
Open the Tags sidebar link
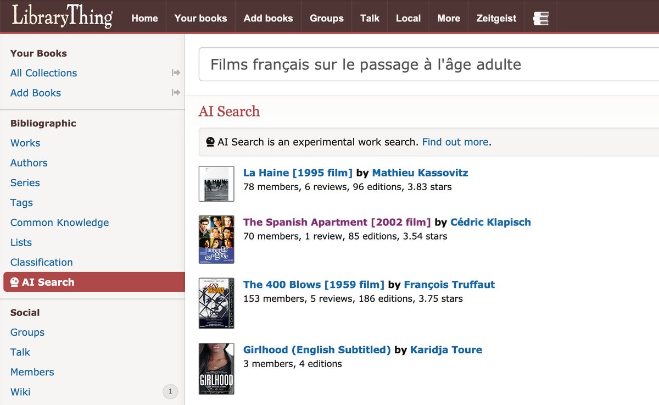pyautogui.click(x=21, y=202)
